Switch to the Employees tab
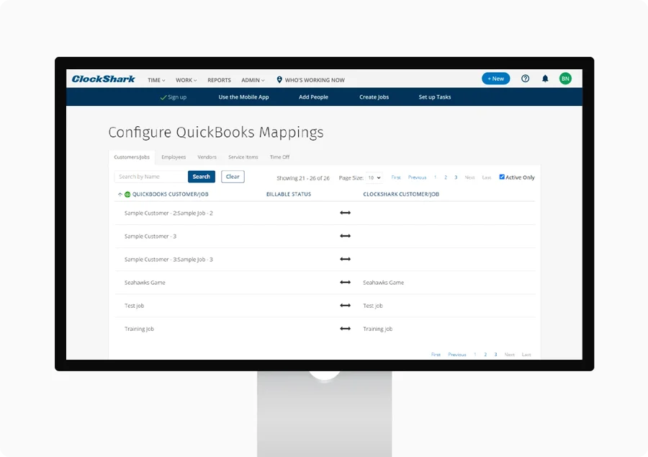Image resolution: width=648 pixels, height=457 pixels. point(174,157)
